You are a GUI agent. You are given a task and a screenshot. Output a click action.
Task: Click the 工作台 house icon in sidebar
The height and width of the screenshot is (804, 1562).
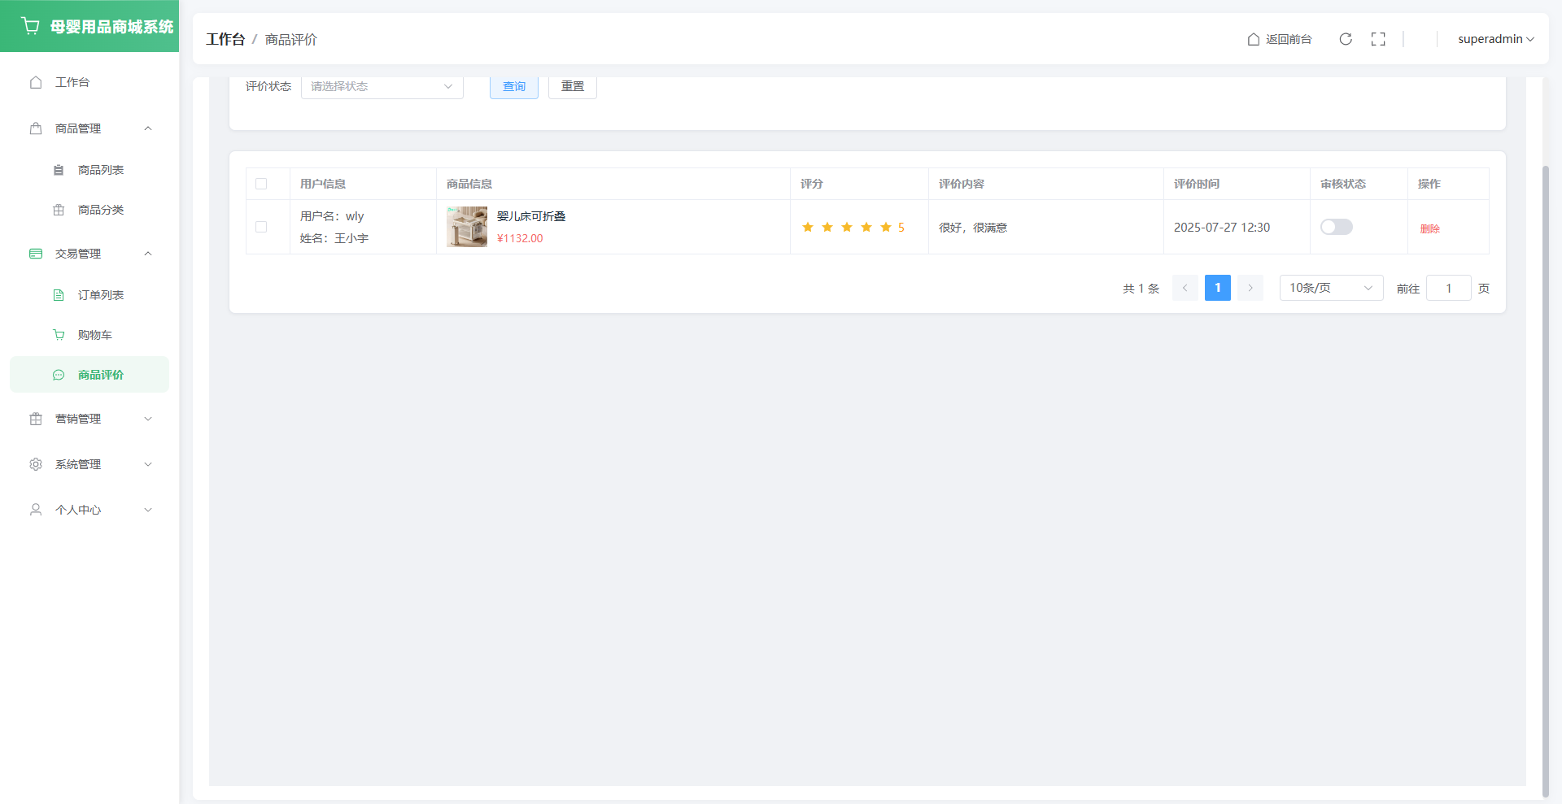pyautogui.click(x=36, y=82)
